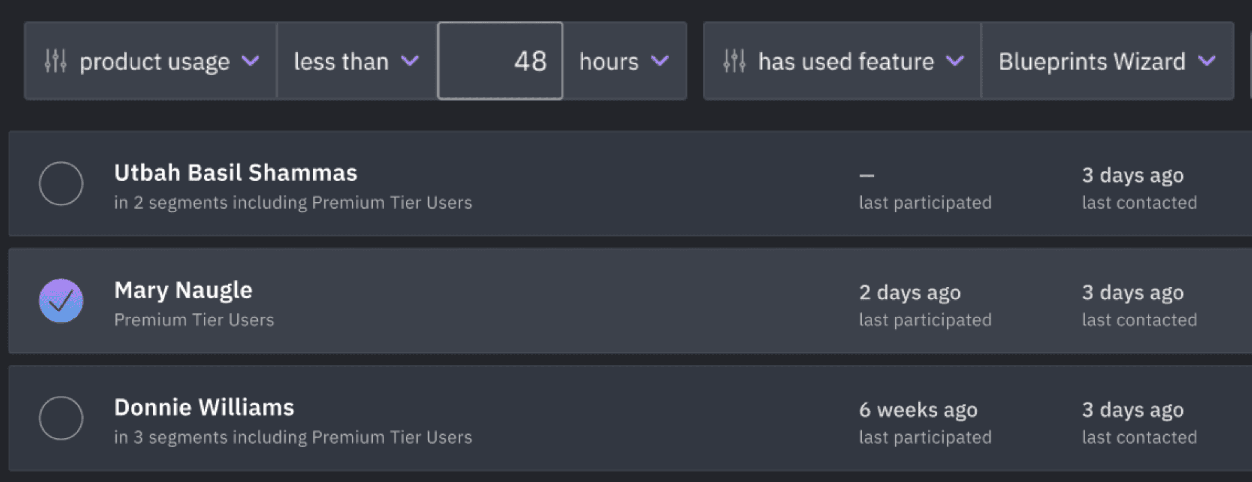The image size is (1252, 482).
Task: Click the purple chevron after product usage
Action: coord(251,62)
